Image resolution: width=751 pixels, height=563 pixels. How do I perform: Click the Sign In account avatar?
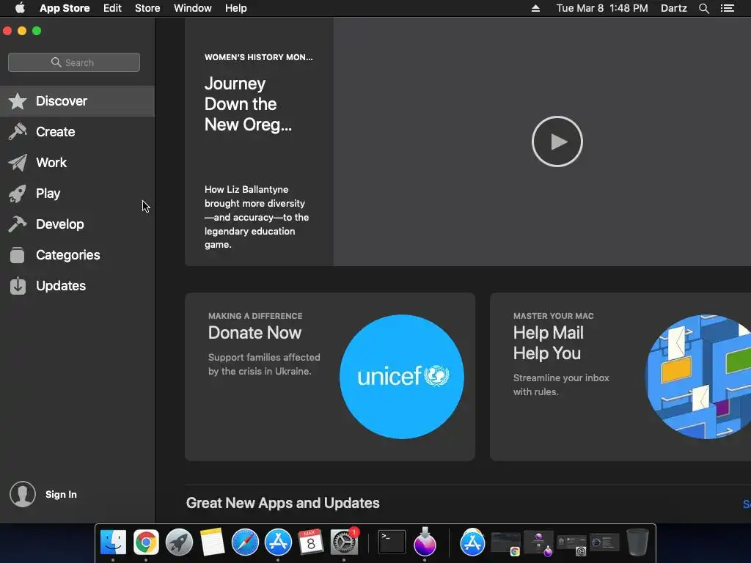tap(23, 494)
